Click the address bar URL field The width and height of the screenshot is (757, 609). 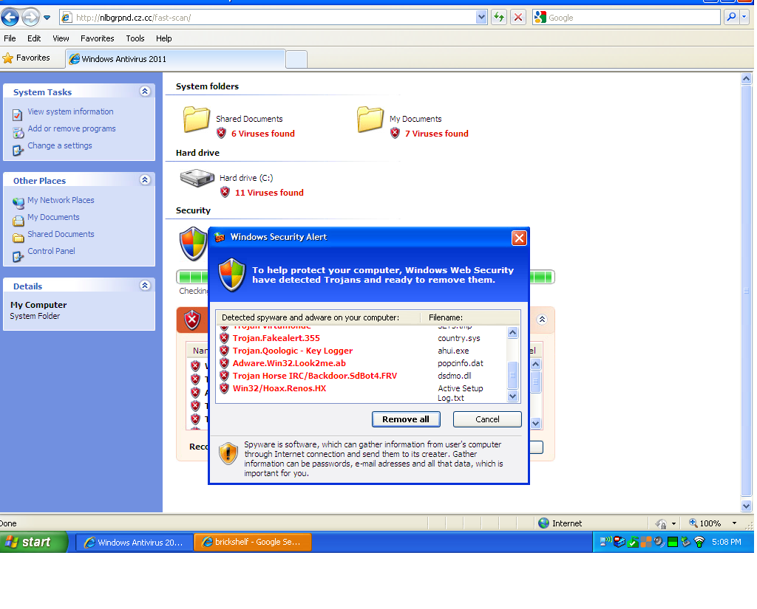pyautogui.click(x=268, y=18)
